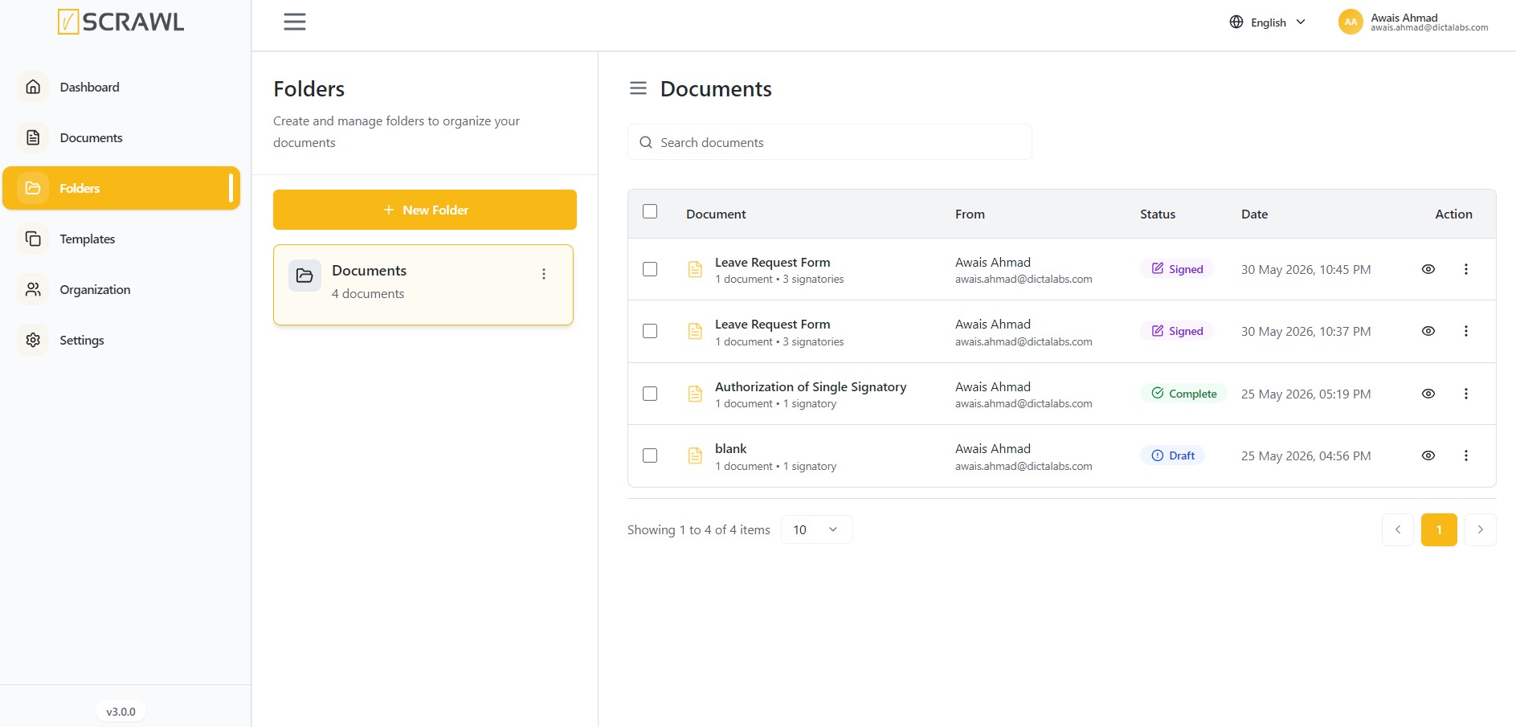Open the English language dropdown
Viewport: 1516px width, 727px height.
pyautogui.click(x=1268, y=22)
